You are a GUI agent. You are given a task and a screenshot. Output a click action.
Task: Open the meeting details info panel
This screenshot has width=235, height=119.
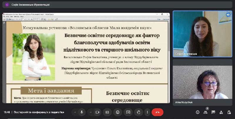pos(198,112)
